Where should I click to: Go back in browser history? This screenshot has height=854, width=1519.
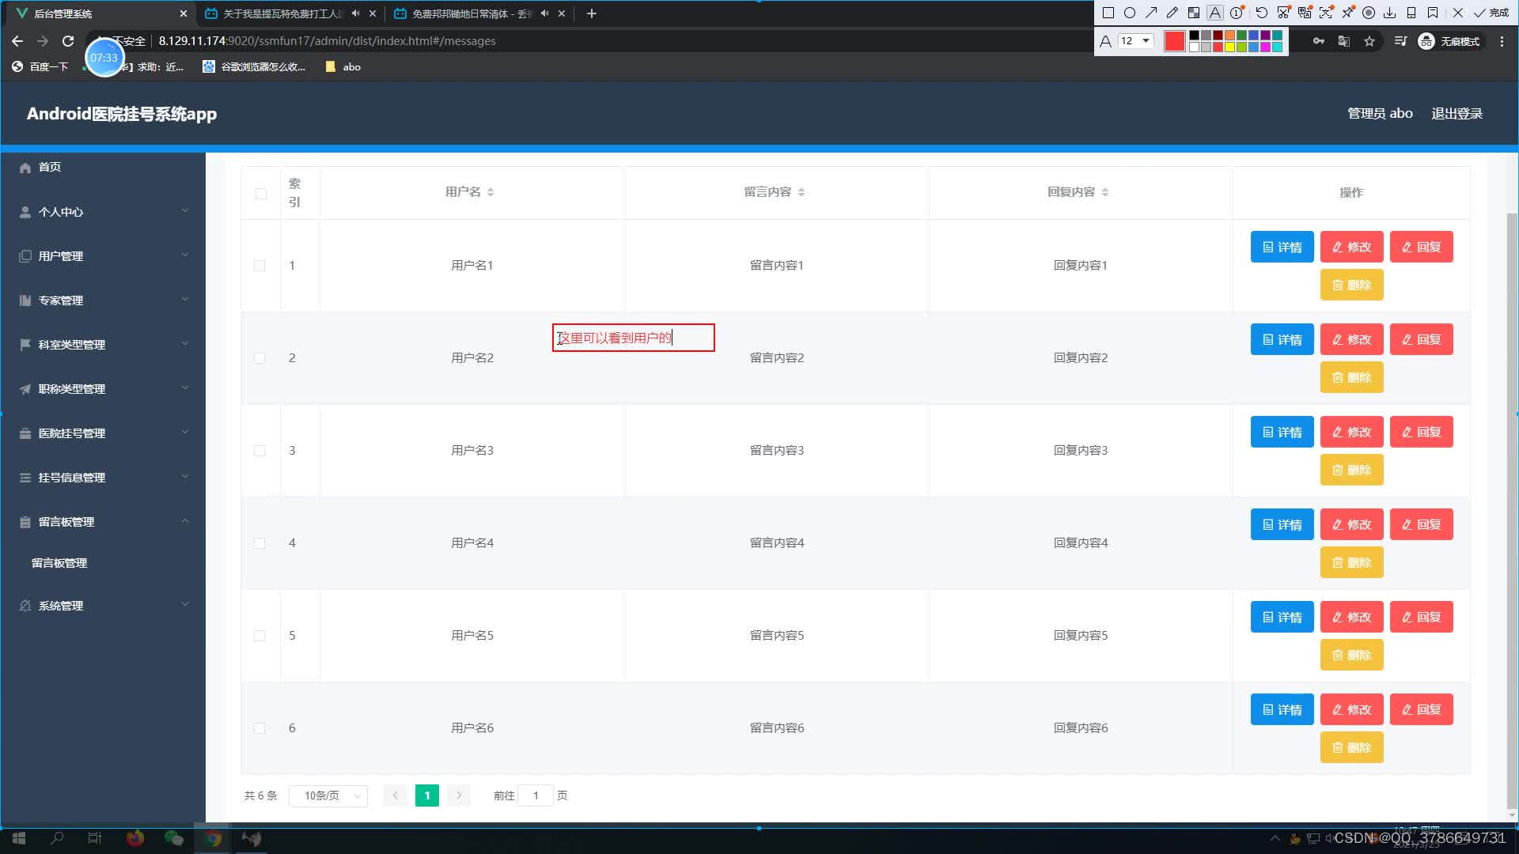coord(17,41)
